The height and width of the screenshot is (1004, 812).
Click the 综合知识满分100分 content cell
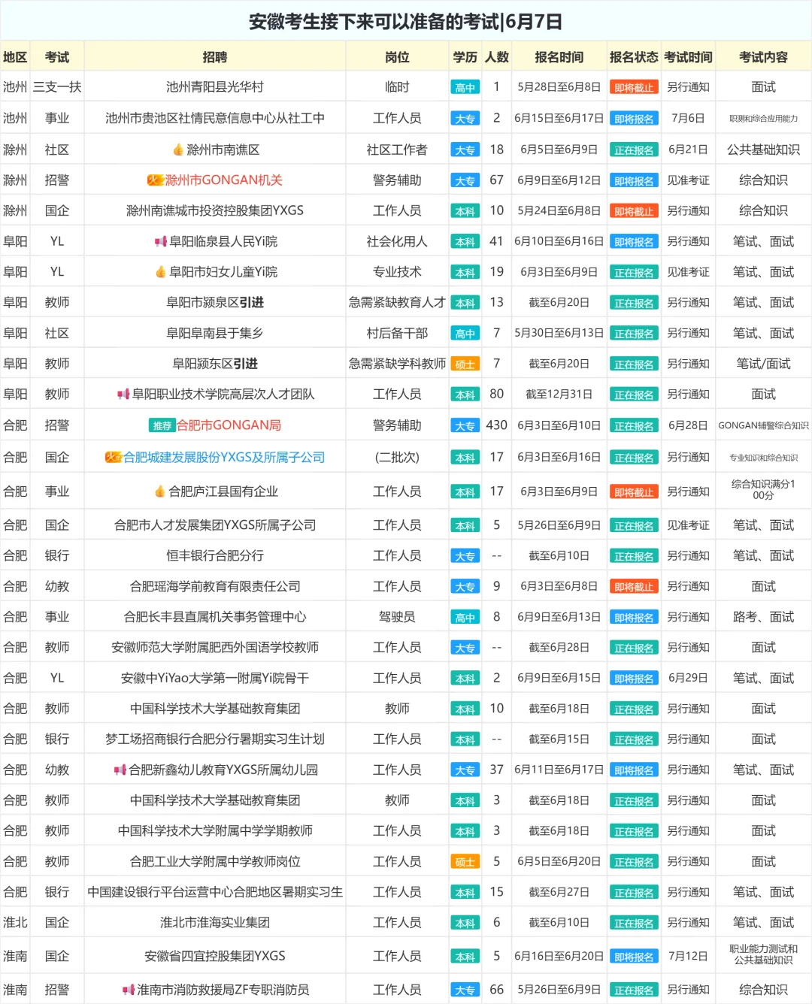click(x=763, y=490)
